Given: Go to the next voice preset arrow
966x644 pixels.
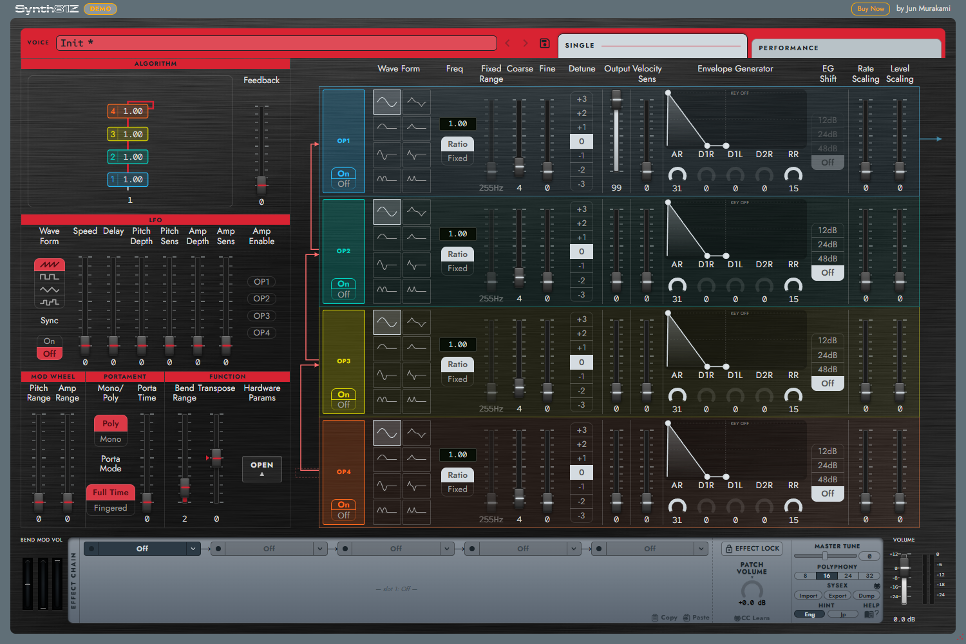Looking at the screenshot, I should pyautogui.click(x=526, y=43).
